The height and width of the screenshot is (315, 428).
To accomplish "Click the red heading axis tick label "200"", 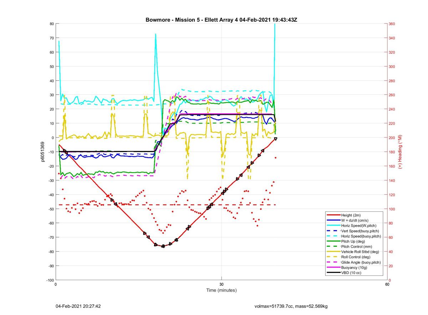I will (392, 138).
